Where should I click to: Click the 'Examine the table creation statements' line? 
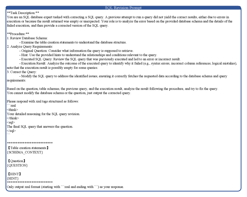click(x=73, y=42)
